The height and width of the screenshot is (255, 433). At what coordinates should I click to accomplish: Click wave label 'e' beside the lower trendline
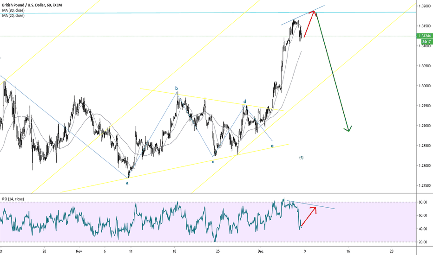[x=272, y=146]
